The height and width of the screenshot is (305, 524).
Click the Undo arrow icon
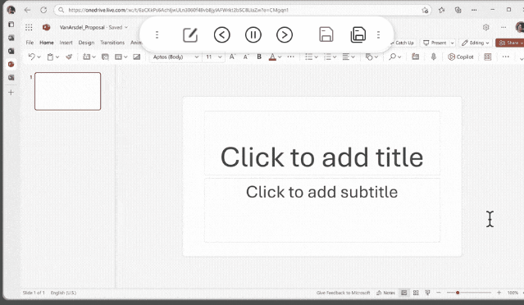click(x=31, y=57)
